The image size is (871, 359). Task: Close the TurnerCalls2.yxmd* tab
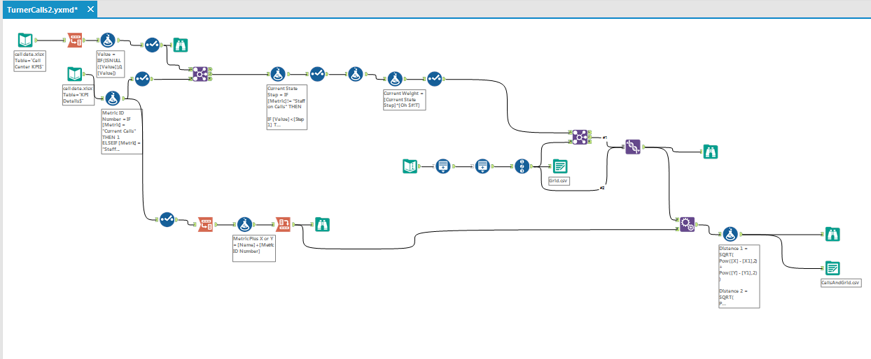pos(90,10)
